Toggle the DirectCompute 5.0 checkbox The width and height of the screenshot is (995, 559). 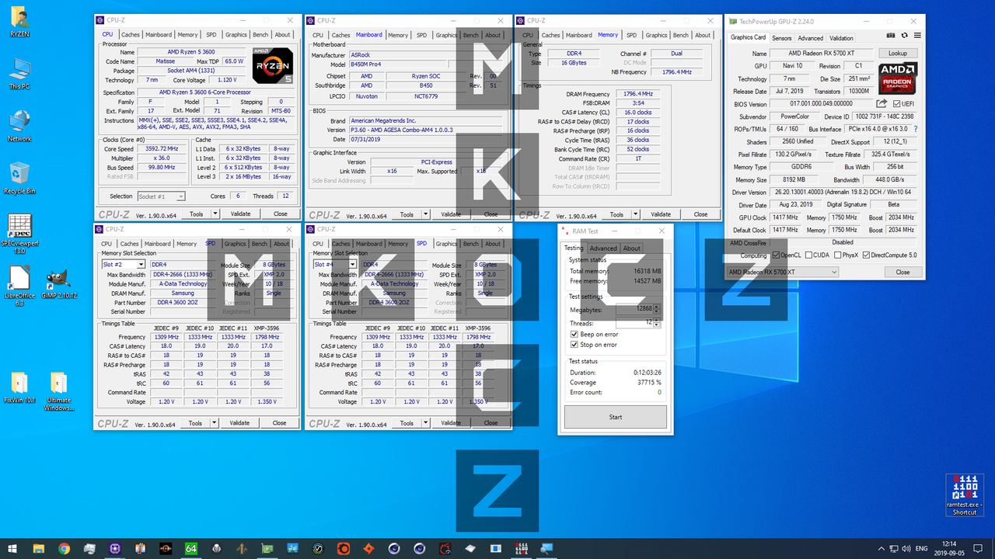(x=868, y=255)
